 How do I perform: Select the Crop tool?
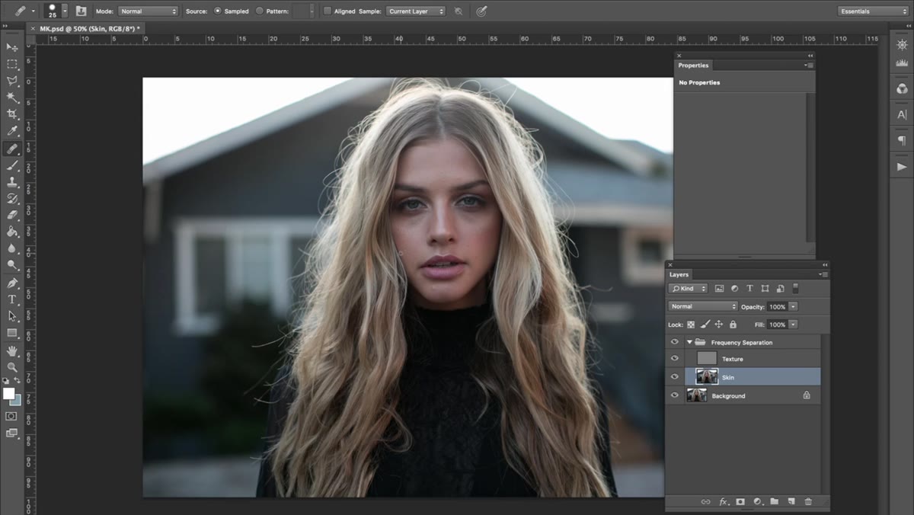(x=12, y=114)
